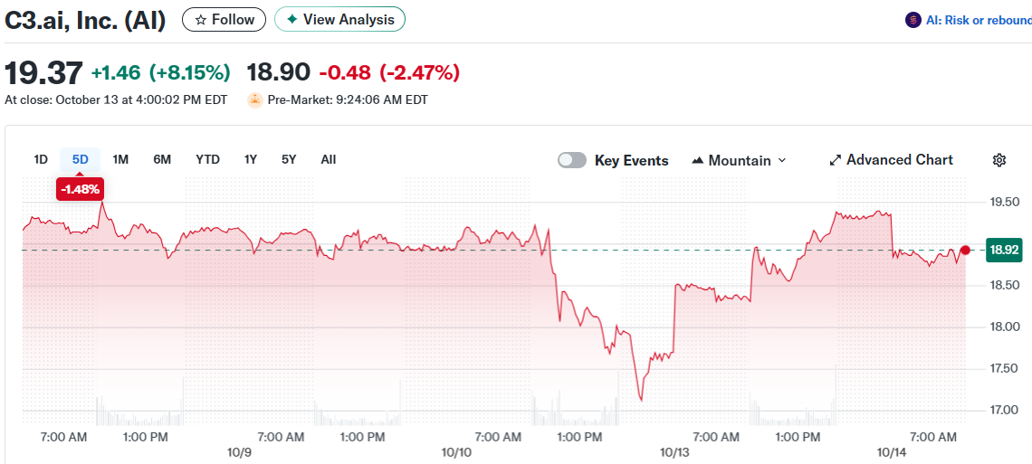Image resolution: width=1032 pixels, height=464 pixels.
Task: Show the YTD chart range
Action: 207,159
